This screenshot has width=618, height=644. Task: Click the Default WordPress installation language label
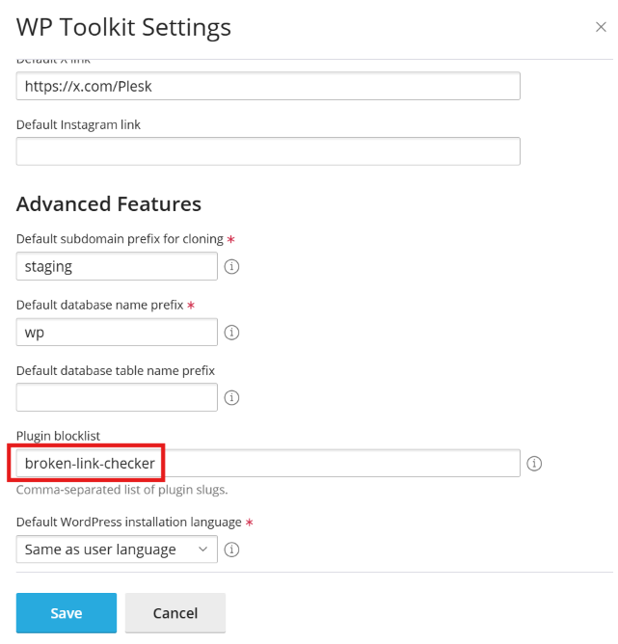[x=129, y=523]
